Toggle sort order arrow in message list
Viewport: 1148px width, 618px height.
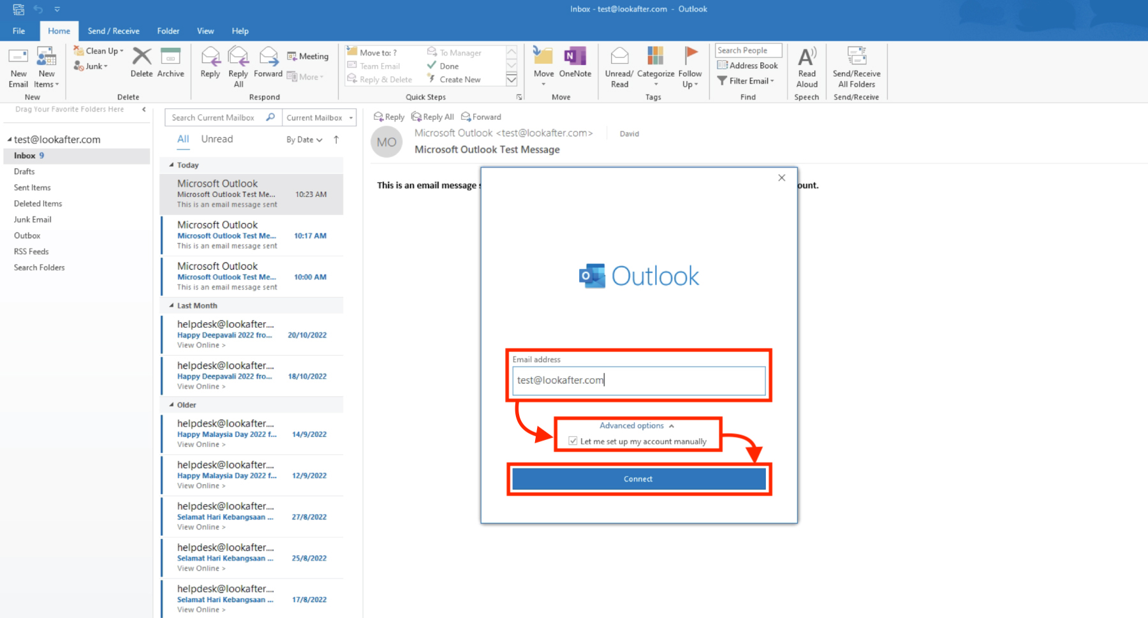coord(336,140)
